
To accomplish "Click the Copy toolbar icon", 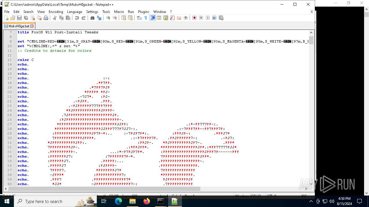I will click(x=61, y=18).
